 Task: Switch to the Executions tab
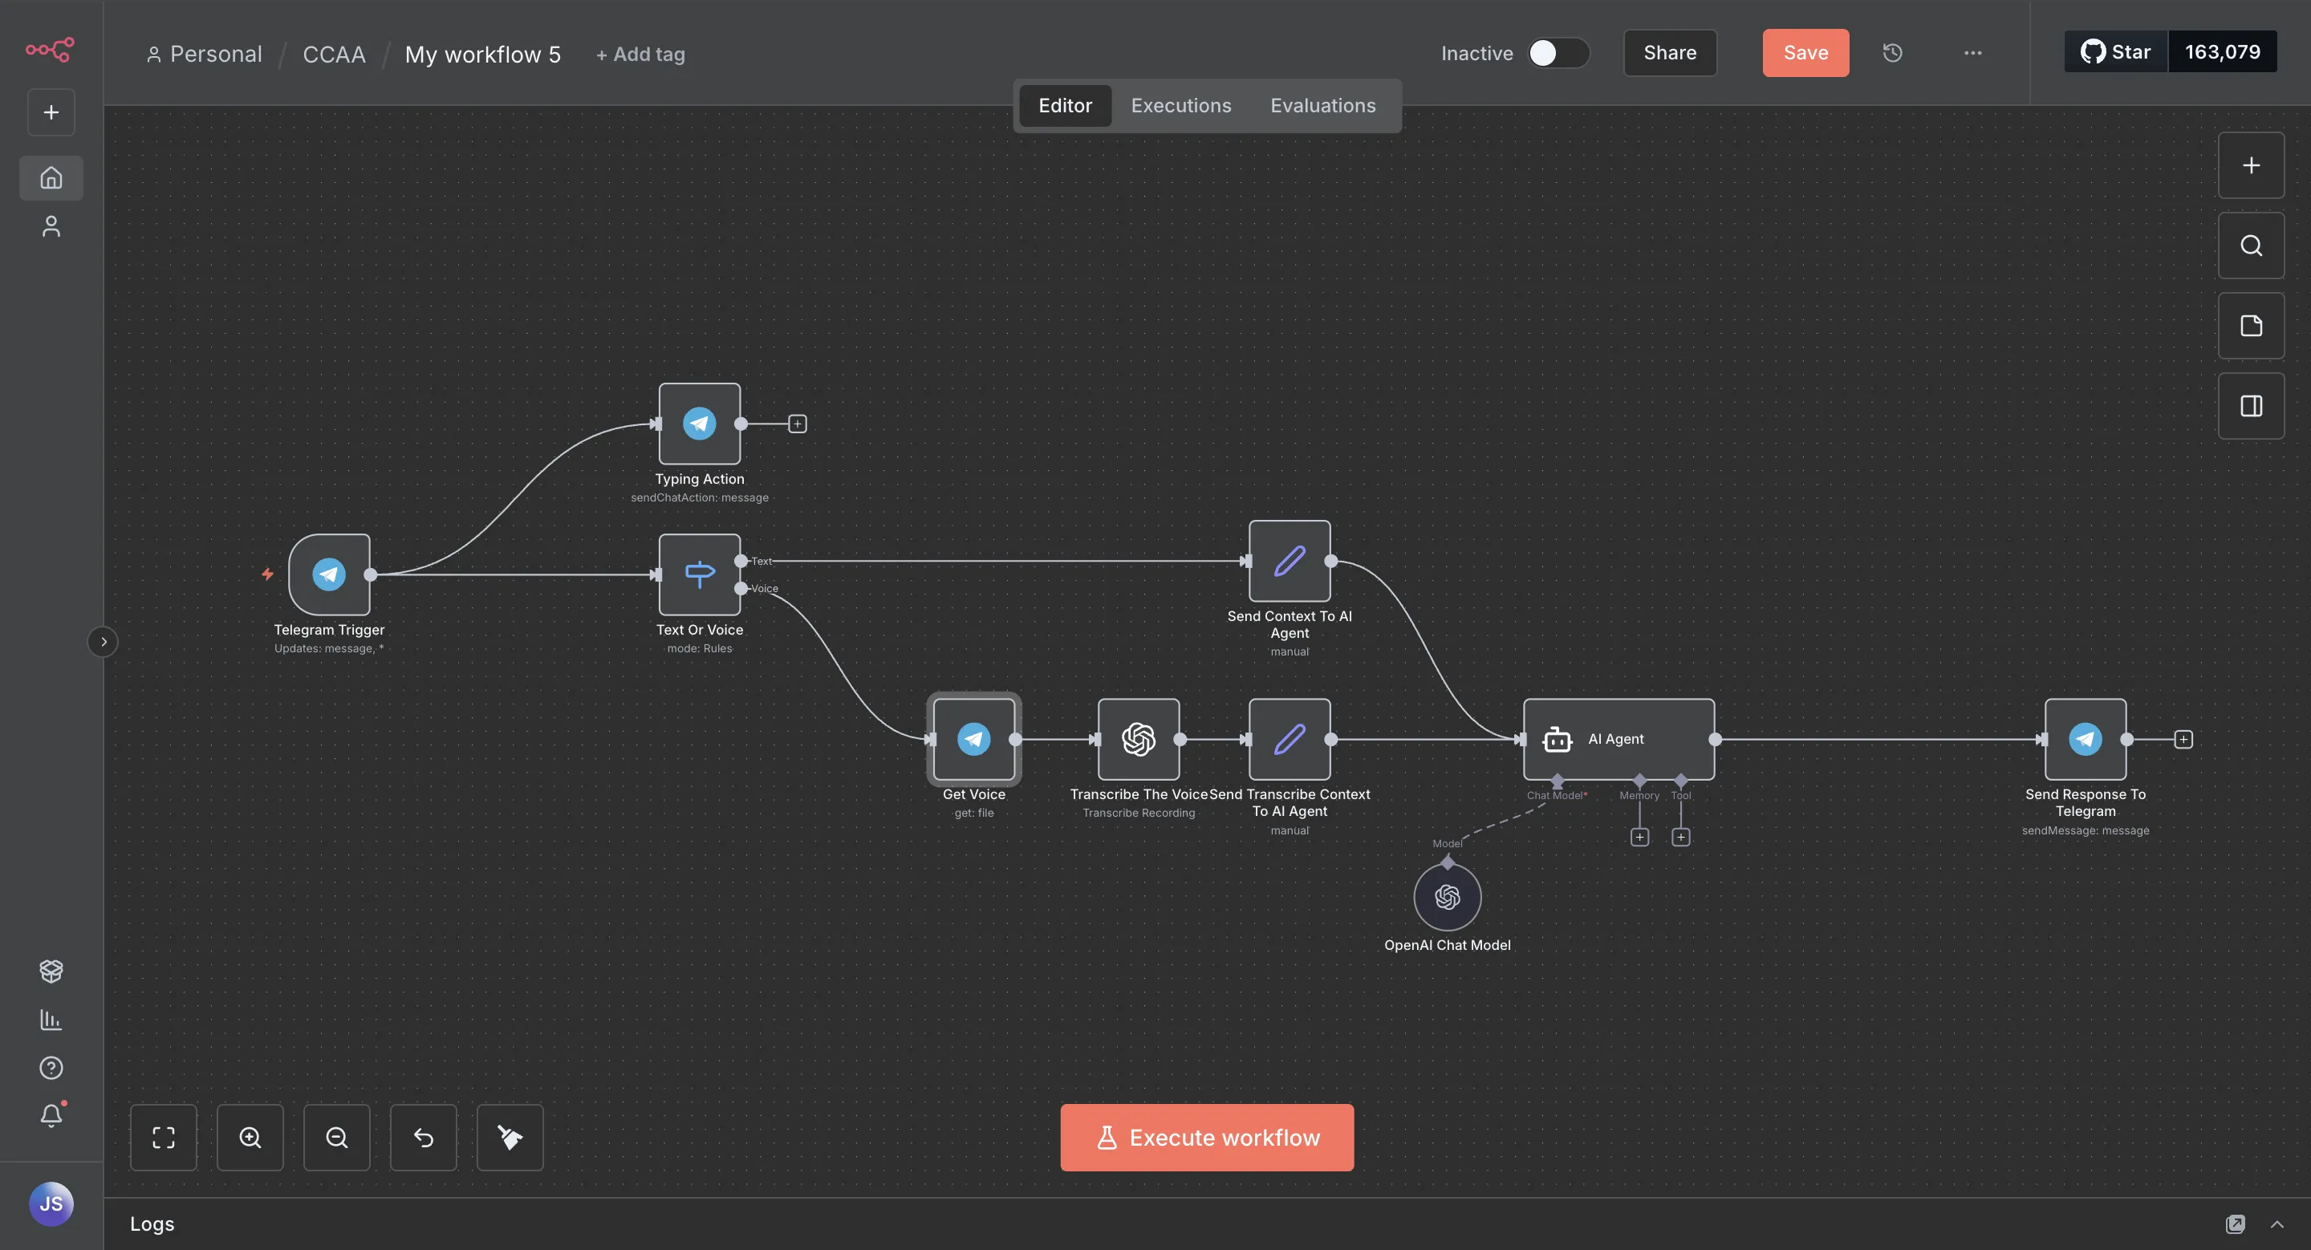(1180, 105)
